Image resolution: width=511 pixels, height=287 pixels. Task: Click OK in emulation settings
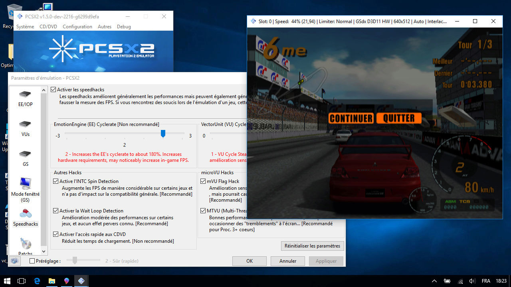pos(250,261)
